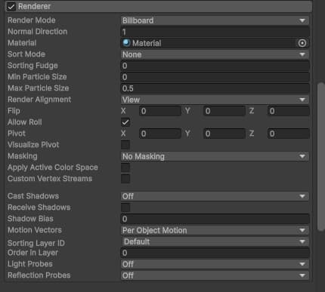The height and width of the screenshot is (292, 325).
Task: Click the inspector vertical scrollbar thumb
Action: coord(321,156)
